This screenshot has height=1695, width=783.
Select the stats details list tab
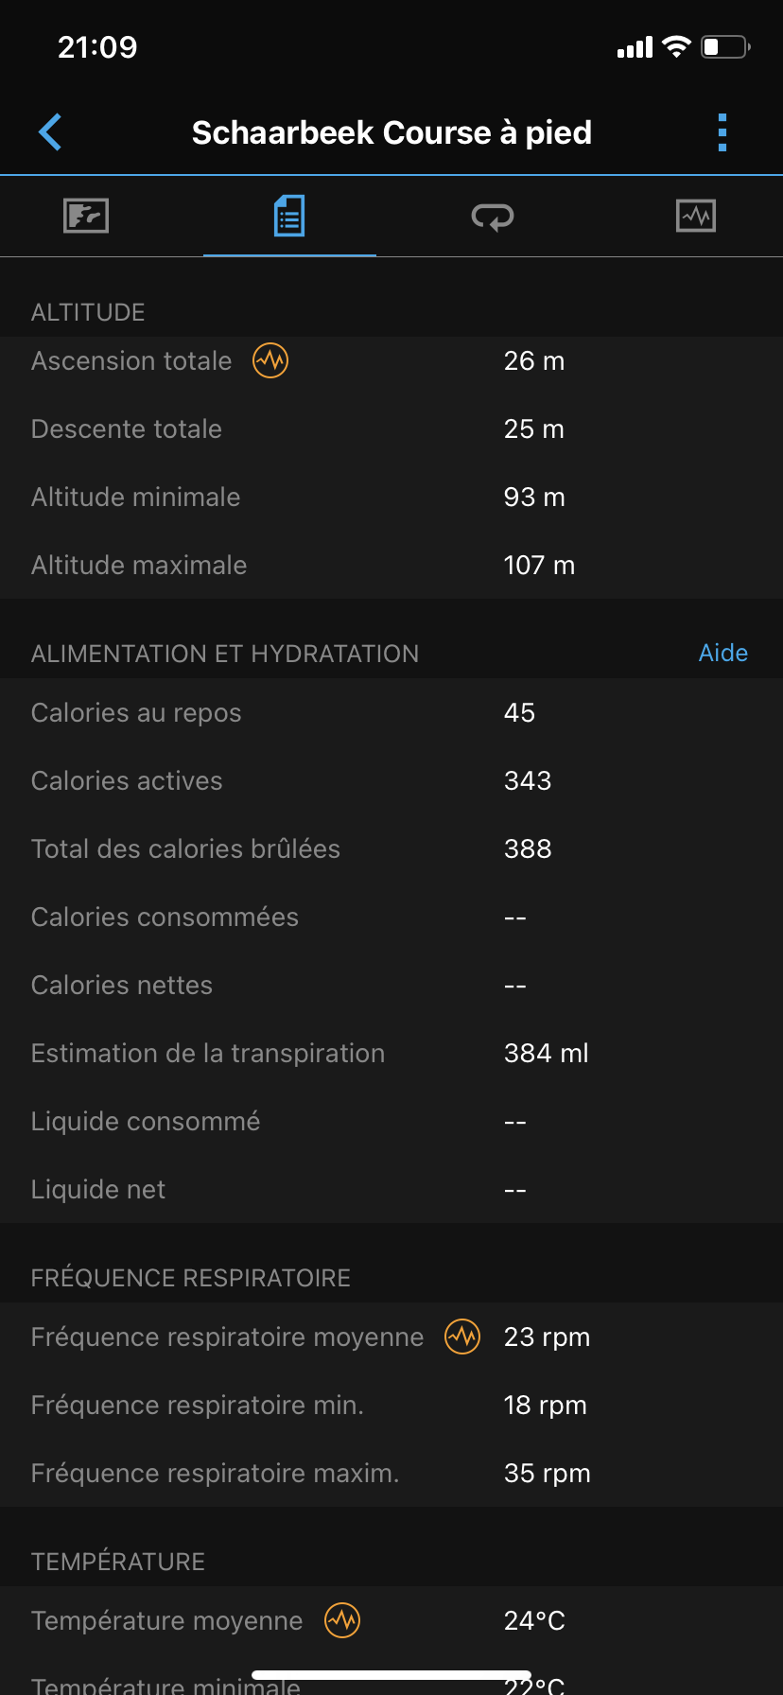point(289,217)
